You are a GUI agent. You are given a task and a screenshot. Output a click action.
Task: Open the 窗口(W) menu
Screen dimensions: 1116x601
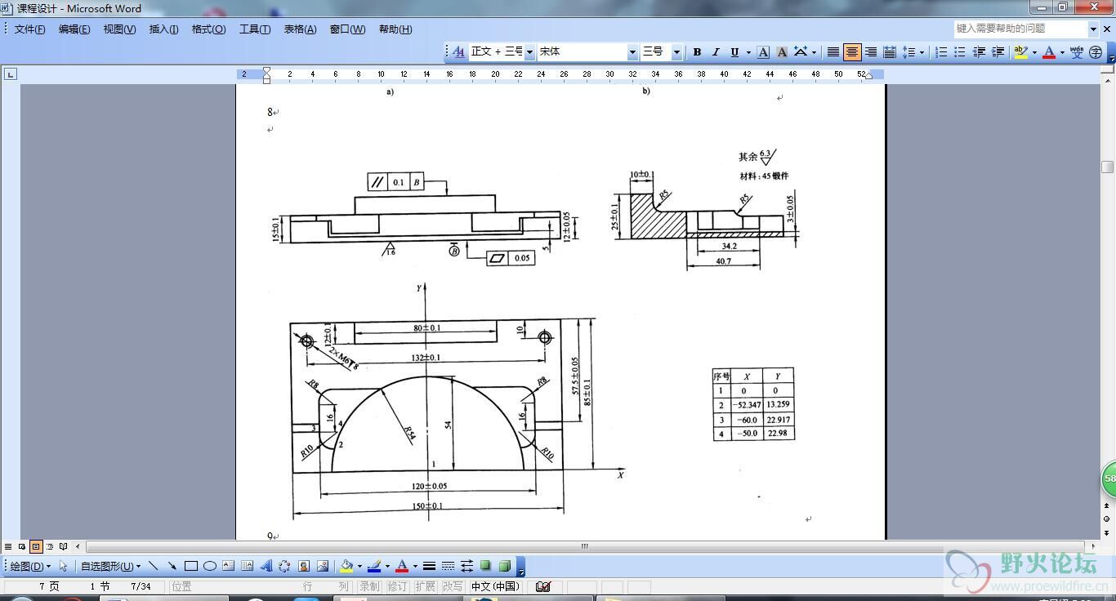click(347, 29)
